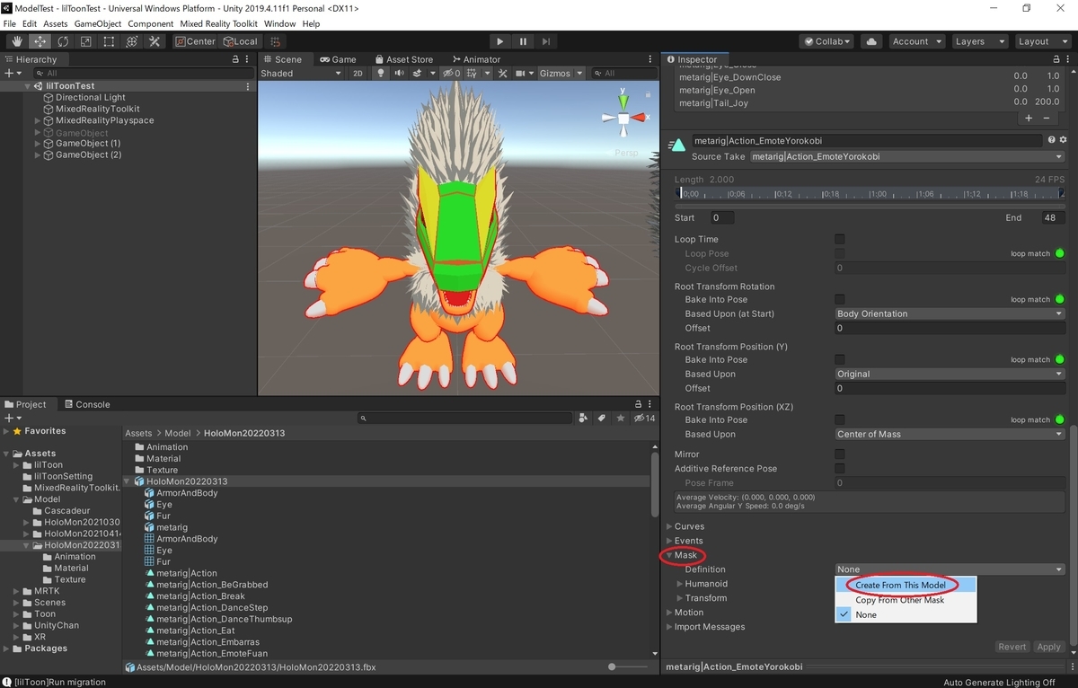This screenshot has height=688, width=1078.
Task: Select the Move tool
Action: tap(40, 41)
